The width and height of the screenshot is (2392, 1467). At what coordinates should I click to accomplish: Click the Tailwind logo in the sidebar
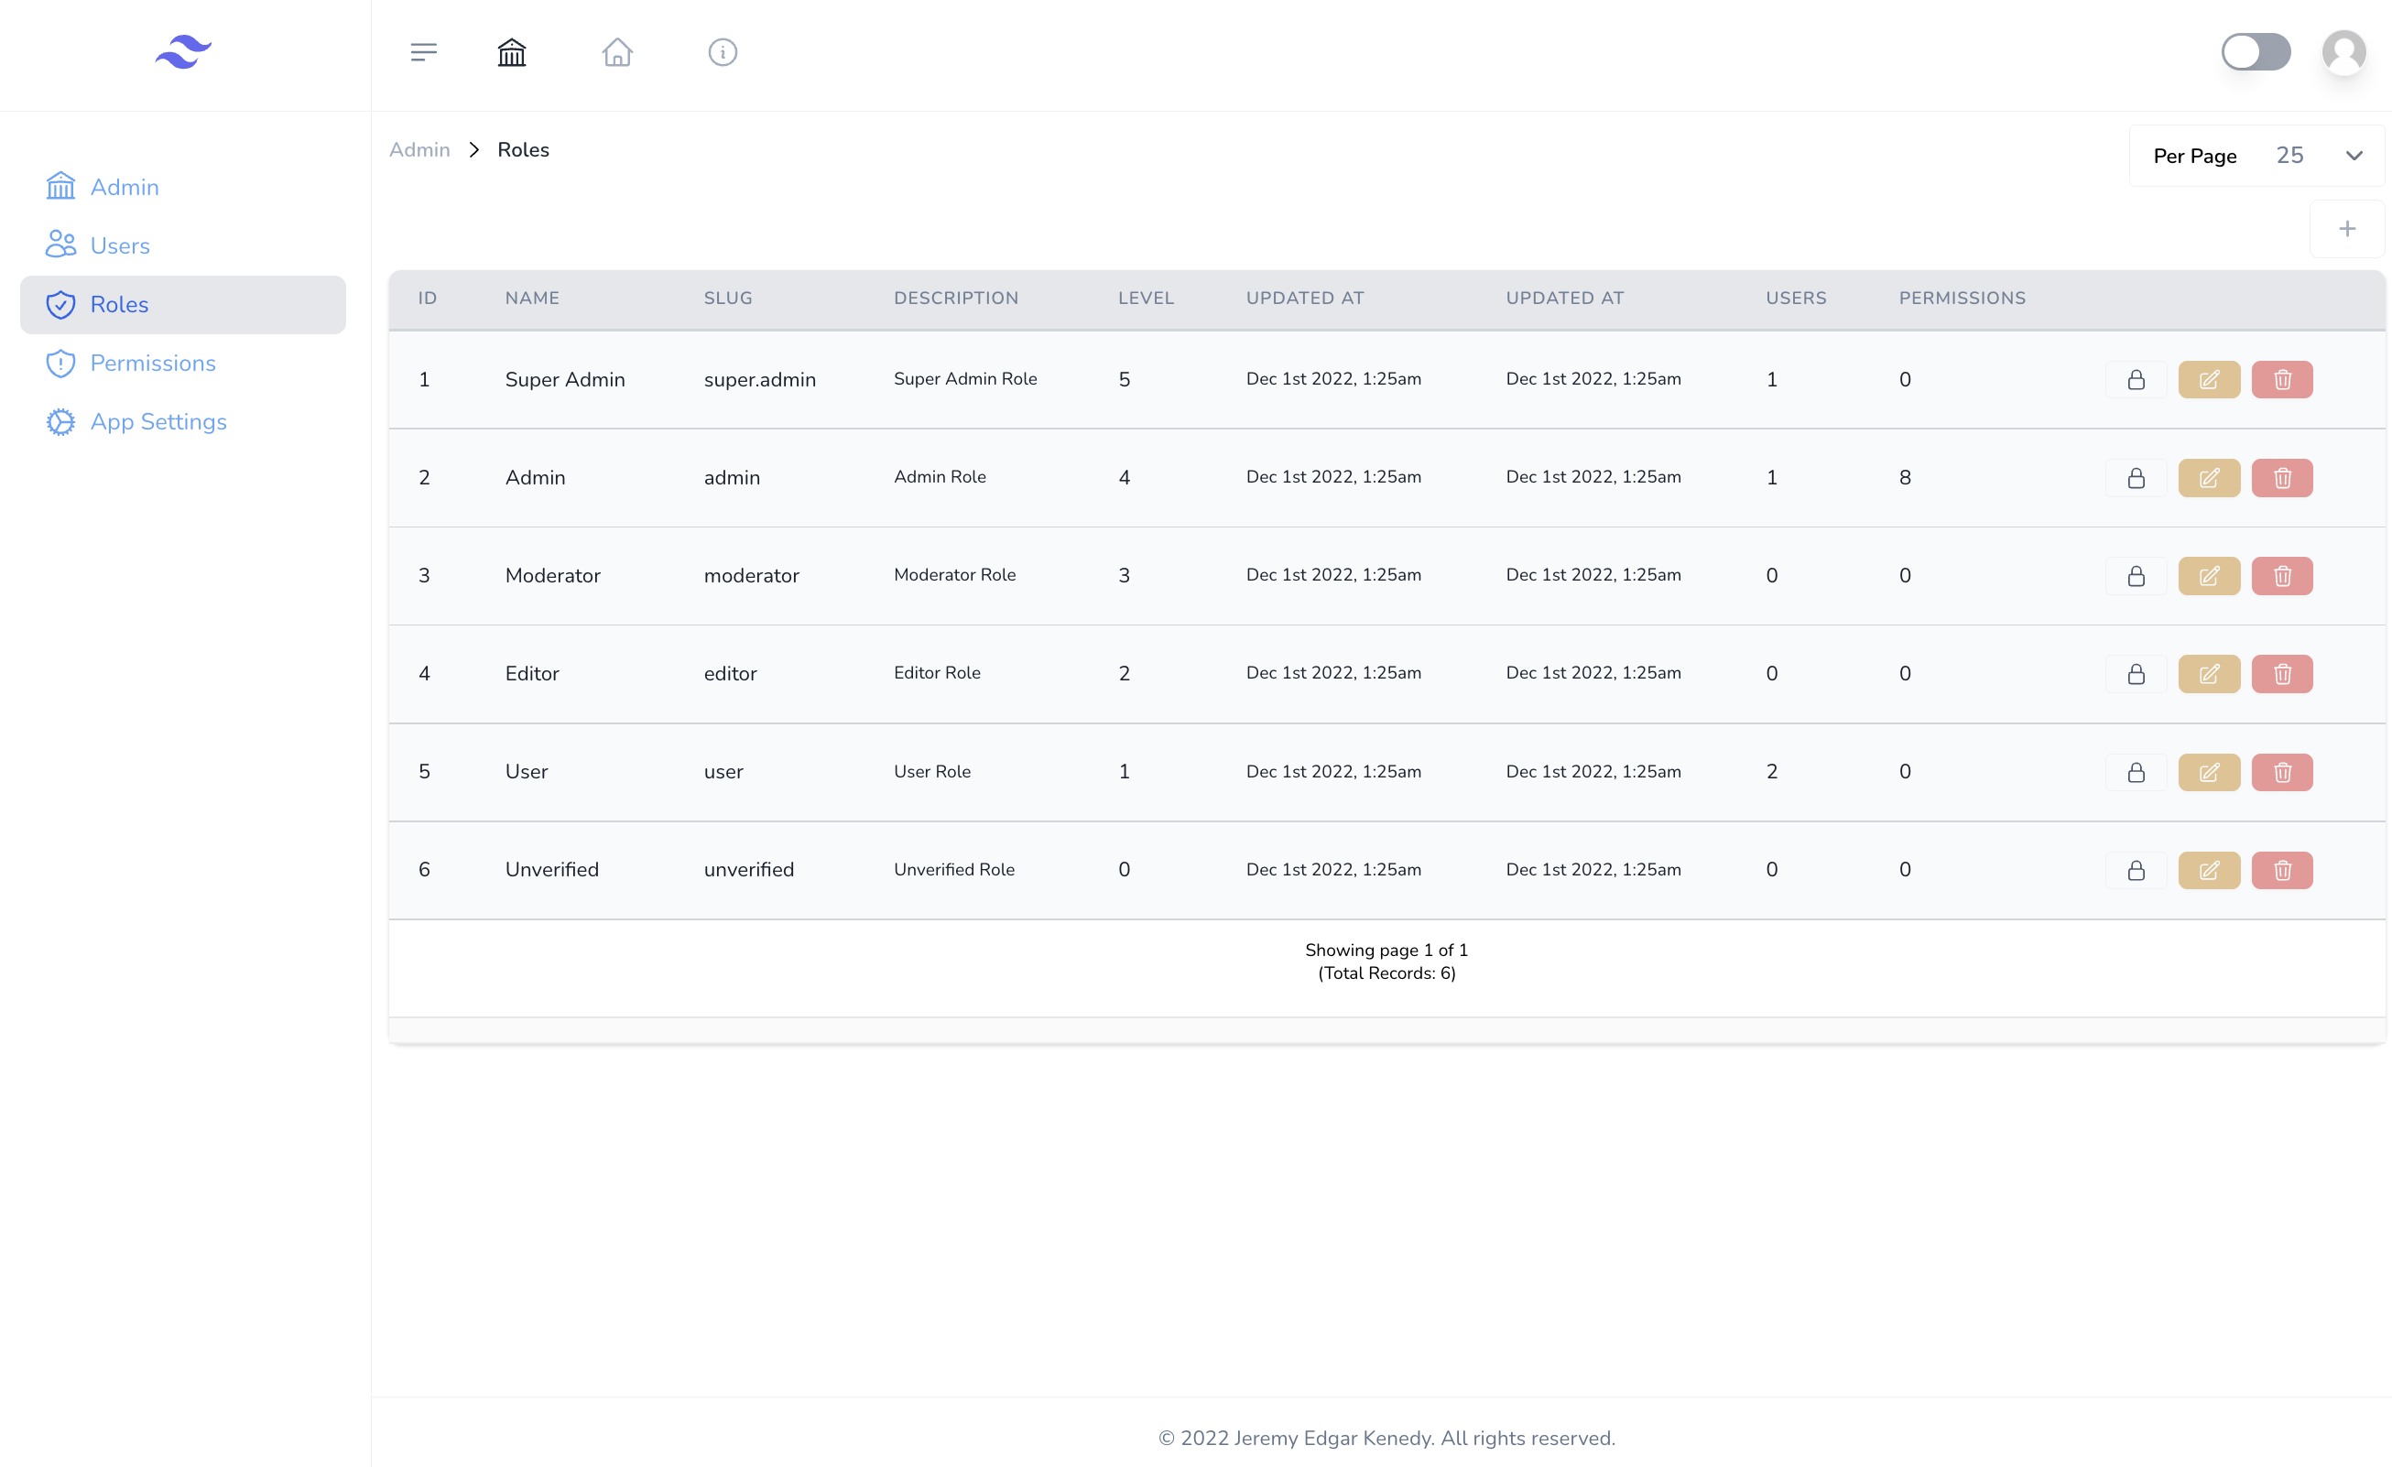point(183,52)
